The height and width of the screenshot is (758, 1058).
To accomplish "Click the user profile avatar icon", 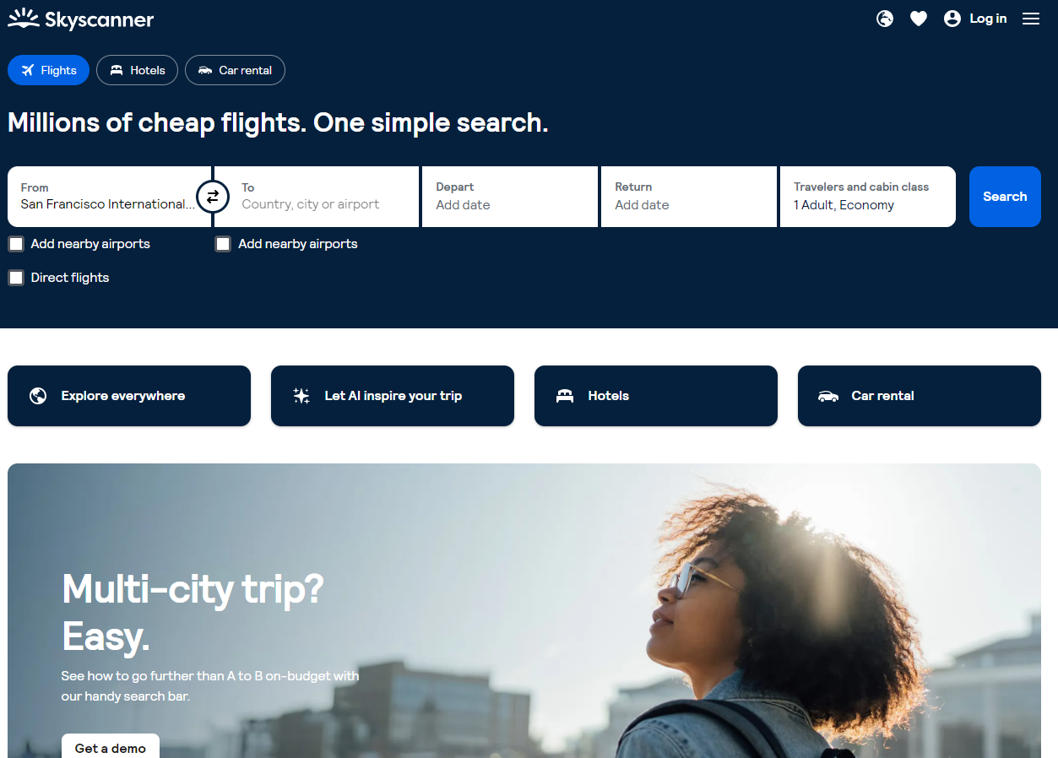I will pyautogui.click(x=952, y=19).
